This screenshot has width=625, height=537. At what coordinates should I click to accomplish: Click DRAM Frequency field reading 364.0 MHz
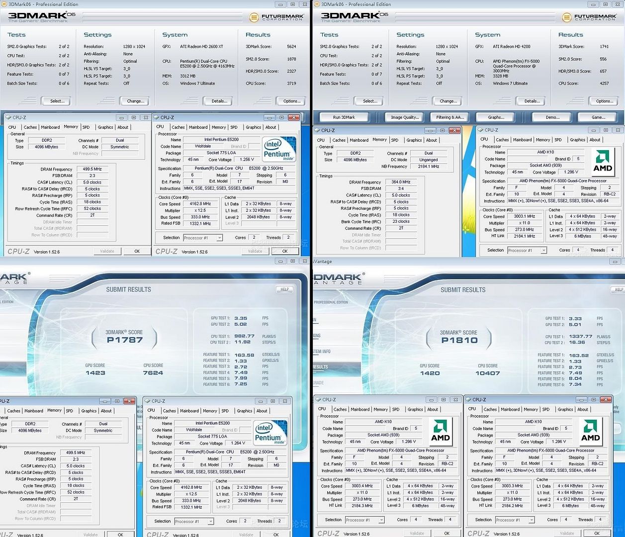point(401,182)
